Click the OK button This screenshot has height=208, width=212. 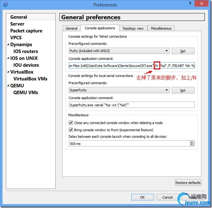(142, 197)
